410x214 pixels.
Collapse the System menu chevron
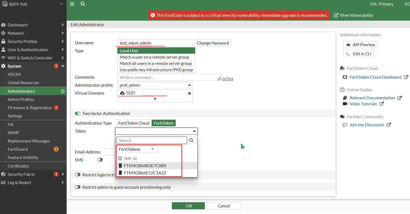(x=63, y=66)
